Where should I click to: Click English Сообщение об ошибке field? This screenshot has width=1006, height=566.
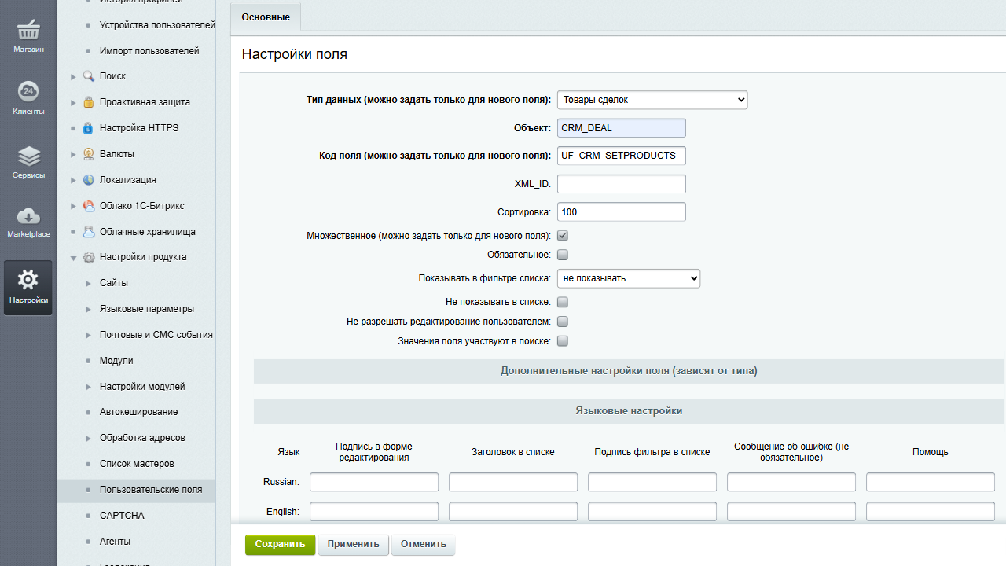click(791, 512)
